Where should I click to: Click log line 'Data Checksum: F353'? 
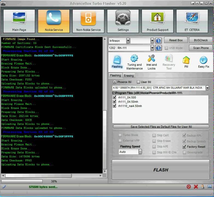tap(16, 79)
